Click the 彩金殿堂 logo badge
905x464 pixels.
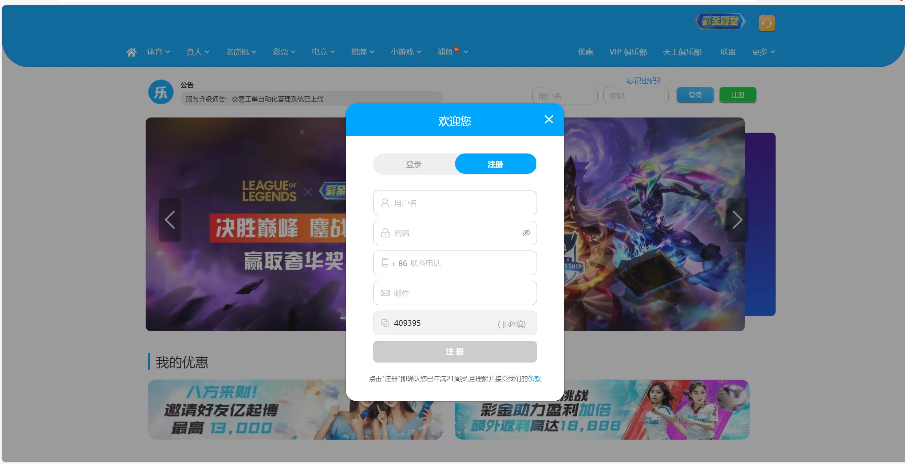pyautogui.click(x=720, y=21)
